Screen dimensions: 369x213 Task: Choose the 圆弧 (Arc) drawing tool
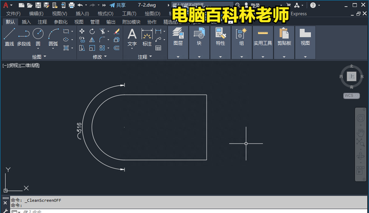pos(53,37)
